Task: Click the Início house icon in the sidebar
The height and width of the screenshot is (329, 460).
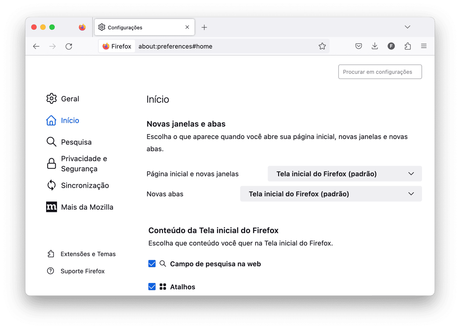Action: [x=51, y=120]
